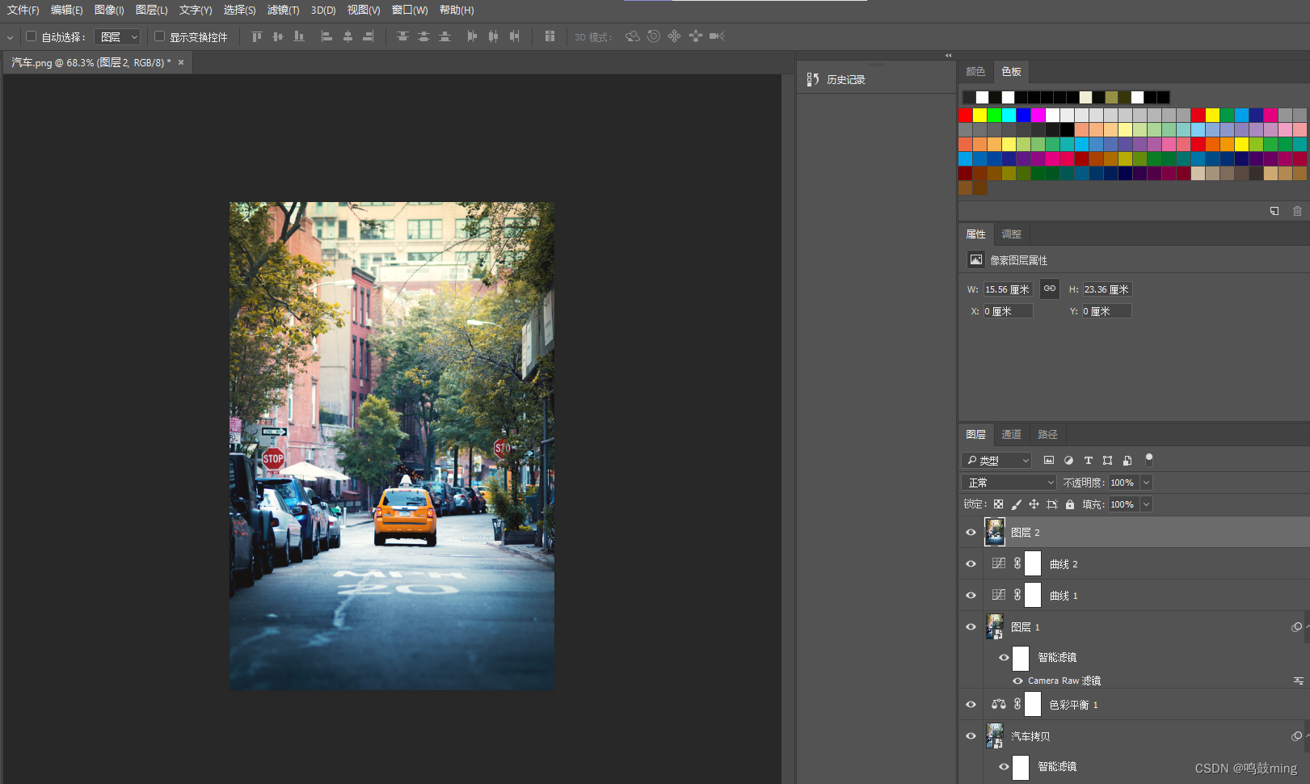Open the 滤镜(T) menu
1310x784 pixels.
(x=284, y=11)
